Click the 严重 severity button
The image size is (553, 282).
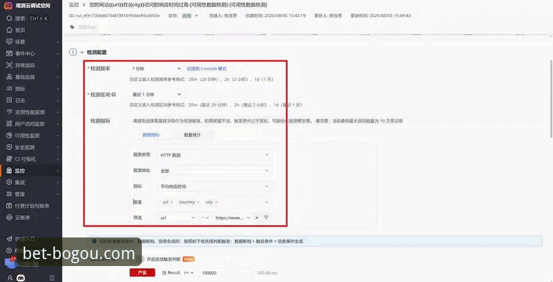[x=142, y=273]
